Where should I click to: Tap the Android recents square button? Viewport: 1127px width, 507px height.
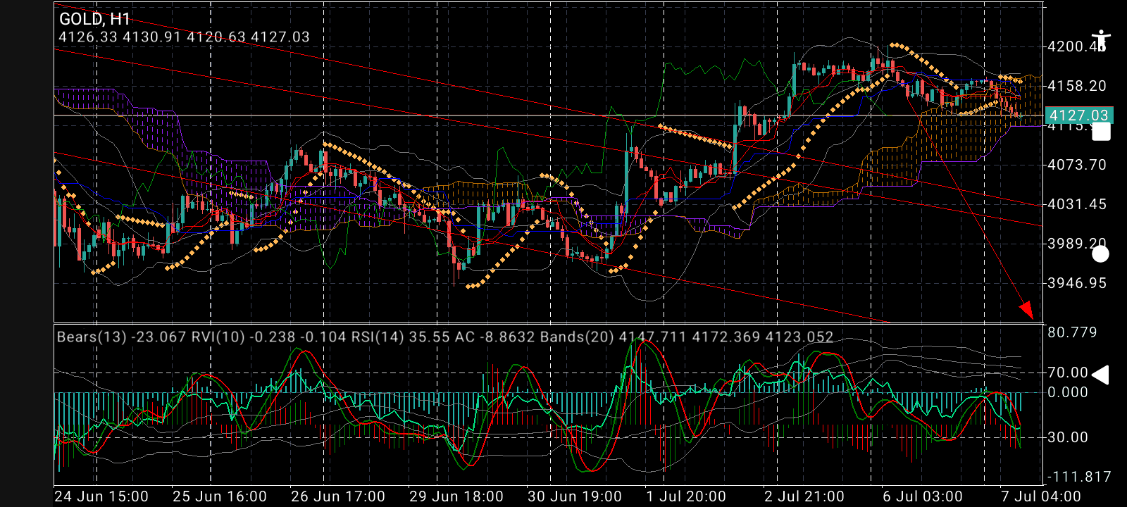point(1101,131)
